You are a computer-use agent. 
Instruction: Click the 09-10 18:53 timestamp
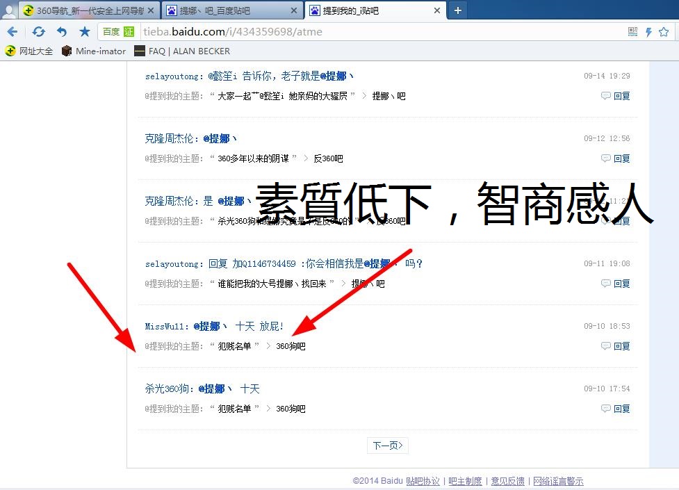click(607, 326)
